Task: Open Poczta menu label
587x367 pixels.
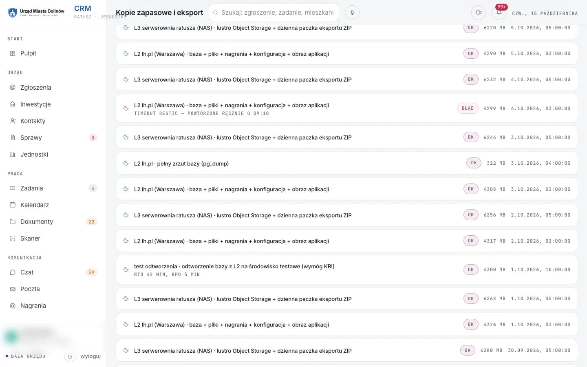Action: (30, 289)
